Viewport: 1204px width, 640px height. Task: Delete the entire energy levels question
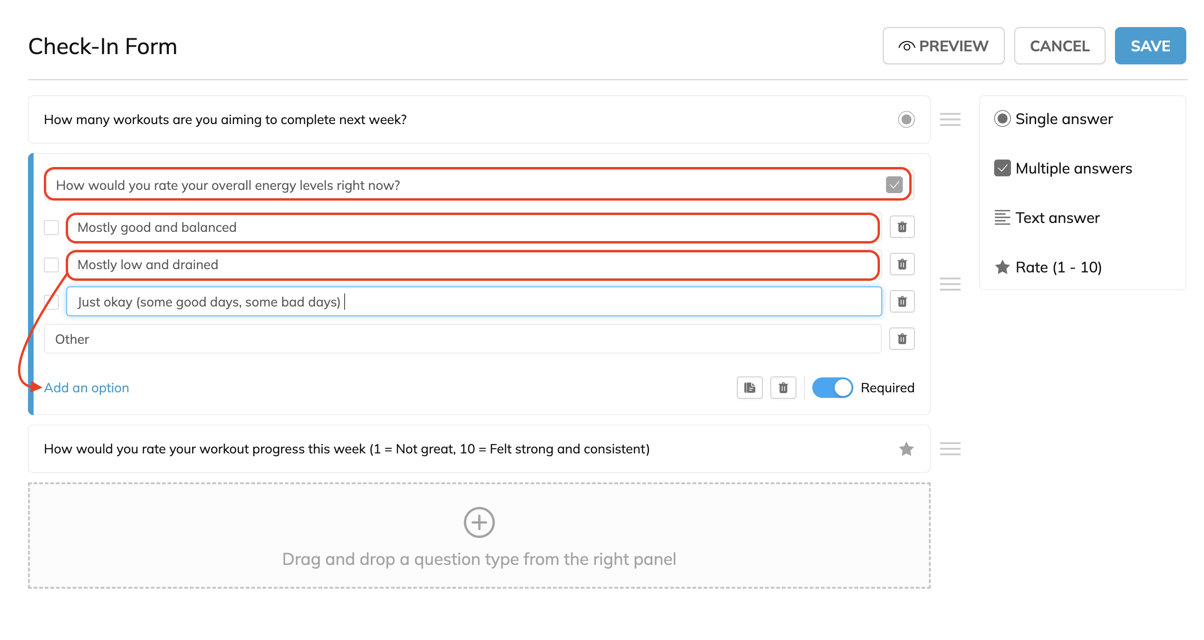click(x=783, y=388)
